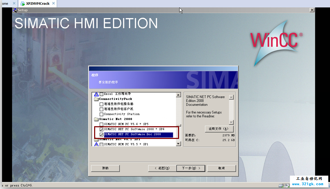Enable the Connectivity Station checkbox

[101, 114]
